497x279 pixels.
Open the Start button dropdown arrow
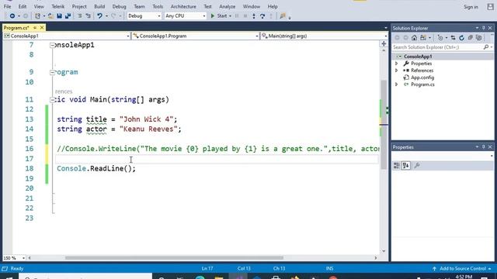pos(230,15)
